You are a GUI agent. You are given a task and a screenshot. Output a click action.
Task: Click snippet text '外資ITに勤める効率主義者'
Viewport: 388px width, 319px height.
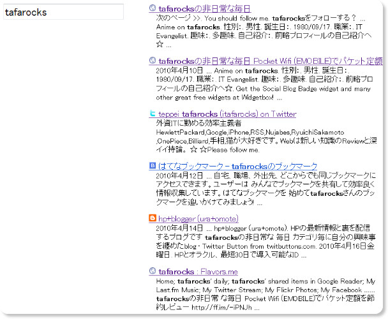tap(198, 123)
